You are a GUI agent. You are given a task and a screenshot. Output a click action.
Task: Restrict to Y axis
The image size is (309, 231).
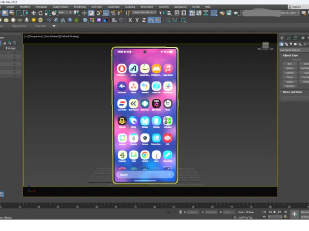[x=137, y=20]
